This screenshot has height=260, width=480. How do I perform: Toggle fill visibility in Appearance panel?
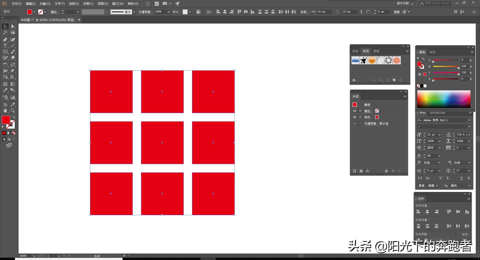(354, 117)
